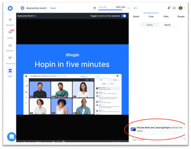Switch to the Chat tab
Image resolution: width=191 pixels, height=149 pixels.
tap(151, 16)
